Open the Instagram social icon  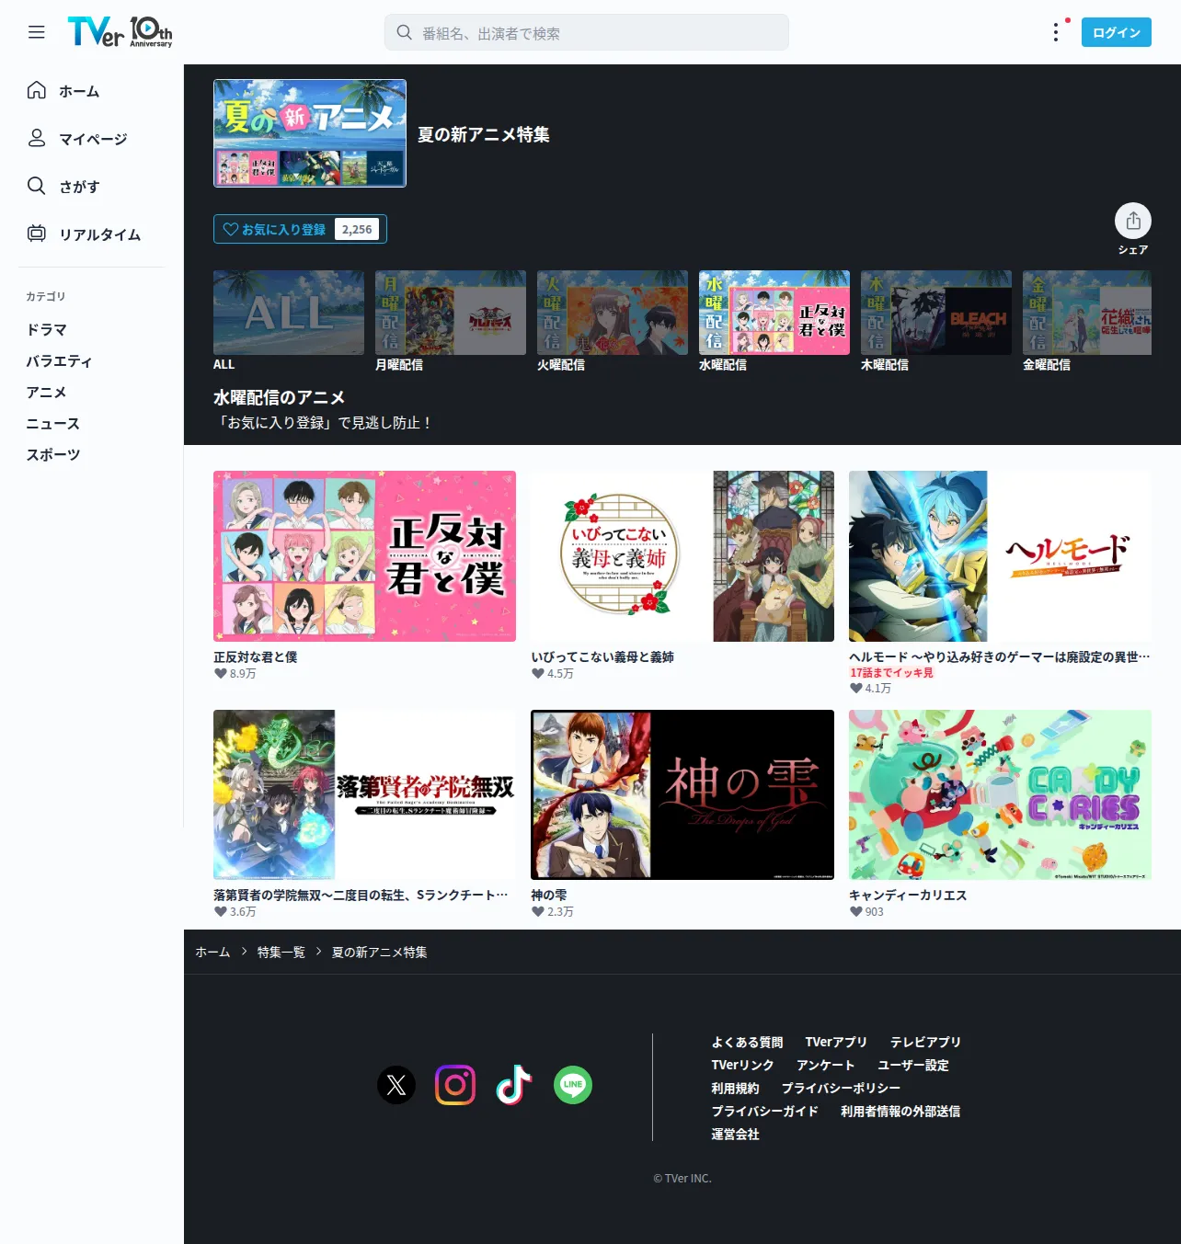[455, 1085]
